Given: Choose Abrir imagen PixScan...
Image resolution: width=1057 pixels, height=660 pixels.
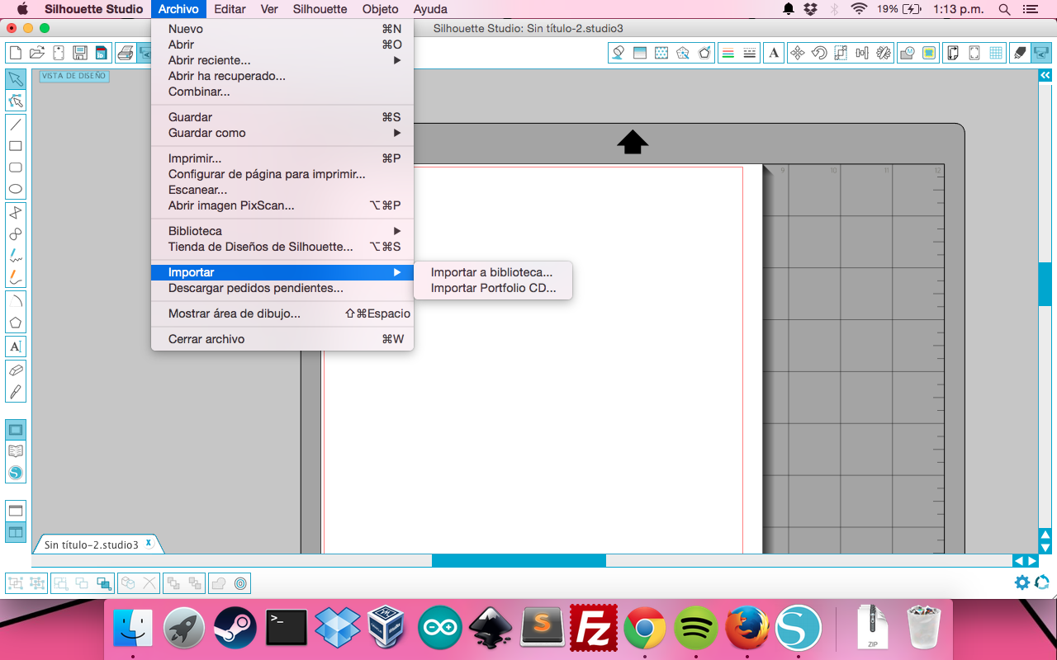Looking at the screenshot, I should (282, 205).
